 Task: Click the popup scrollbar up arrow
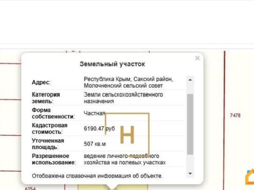(x=190, y=80)
